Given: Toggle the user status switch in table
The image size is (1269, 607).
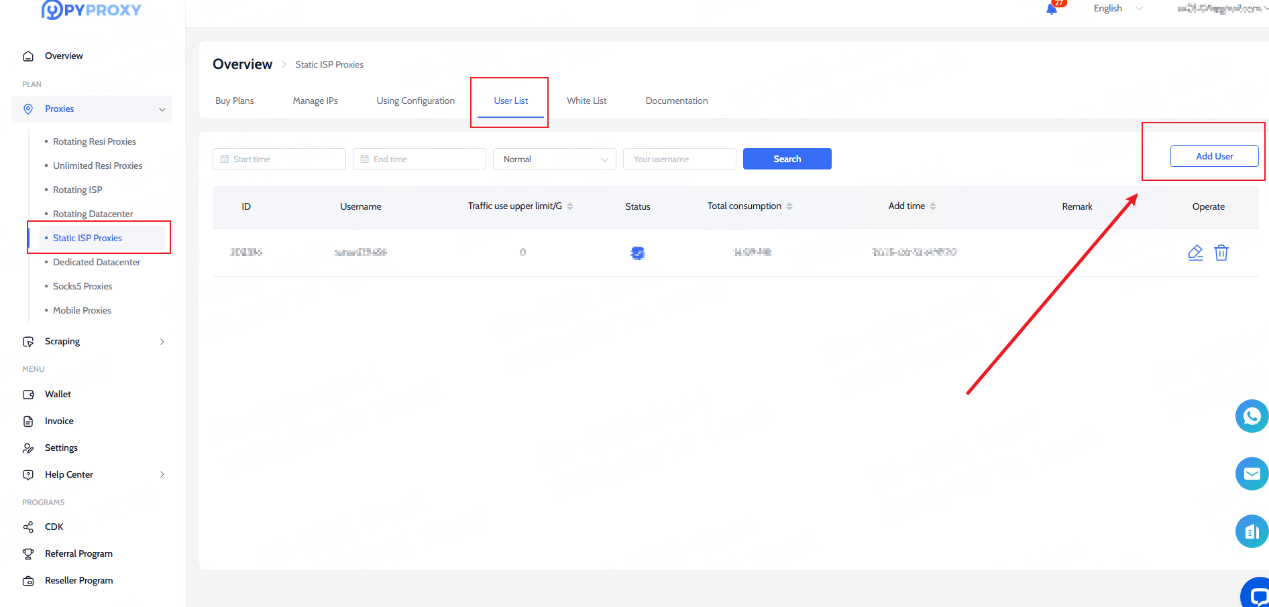Looking at the screenshot, I should pyautogui.click(x=637, y=253).
